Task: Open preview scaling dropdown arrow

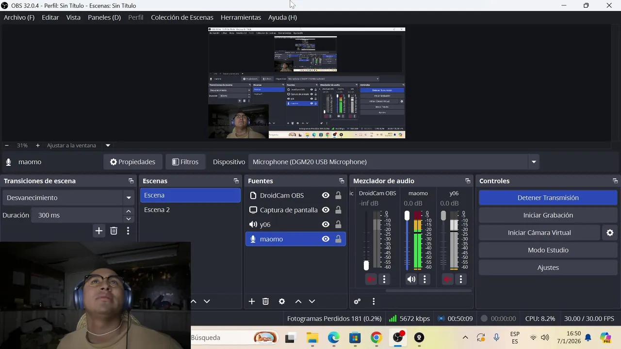Action: tap(108, 145)
